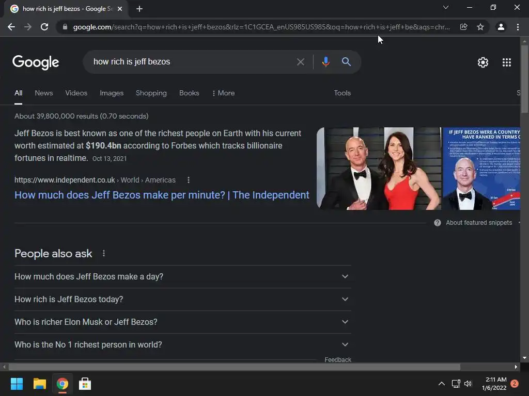Submit search with magnifier icon
Screen dimensions: 529x396
(346, 62)
